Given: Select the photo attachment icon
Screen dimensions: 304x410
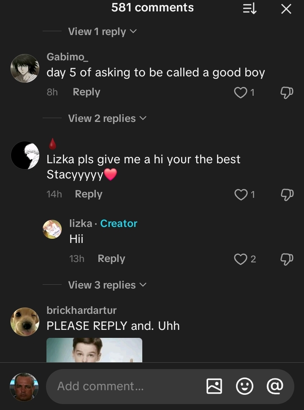Looking at the screenshot, I should (x=215, y=386).
